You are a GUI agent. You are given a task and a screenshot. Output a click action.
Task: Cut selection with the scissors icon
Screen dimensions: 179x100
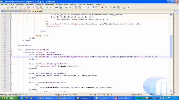point(33,7)
